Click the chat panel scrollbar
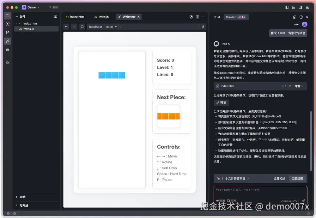This screenshot has width=316, height=218. [x=311, y=141]
